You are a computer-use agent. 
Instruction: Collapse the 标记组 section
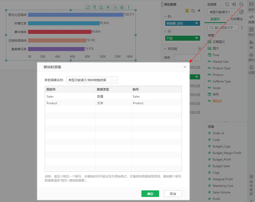(165, 49)
